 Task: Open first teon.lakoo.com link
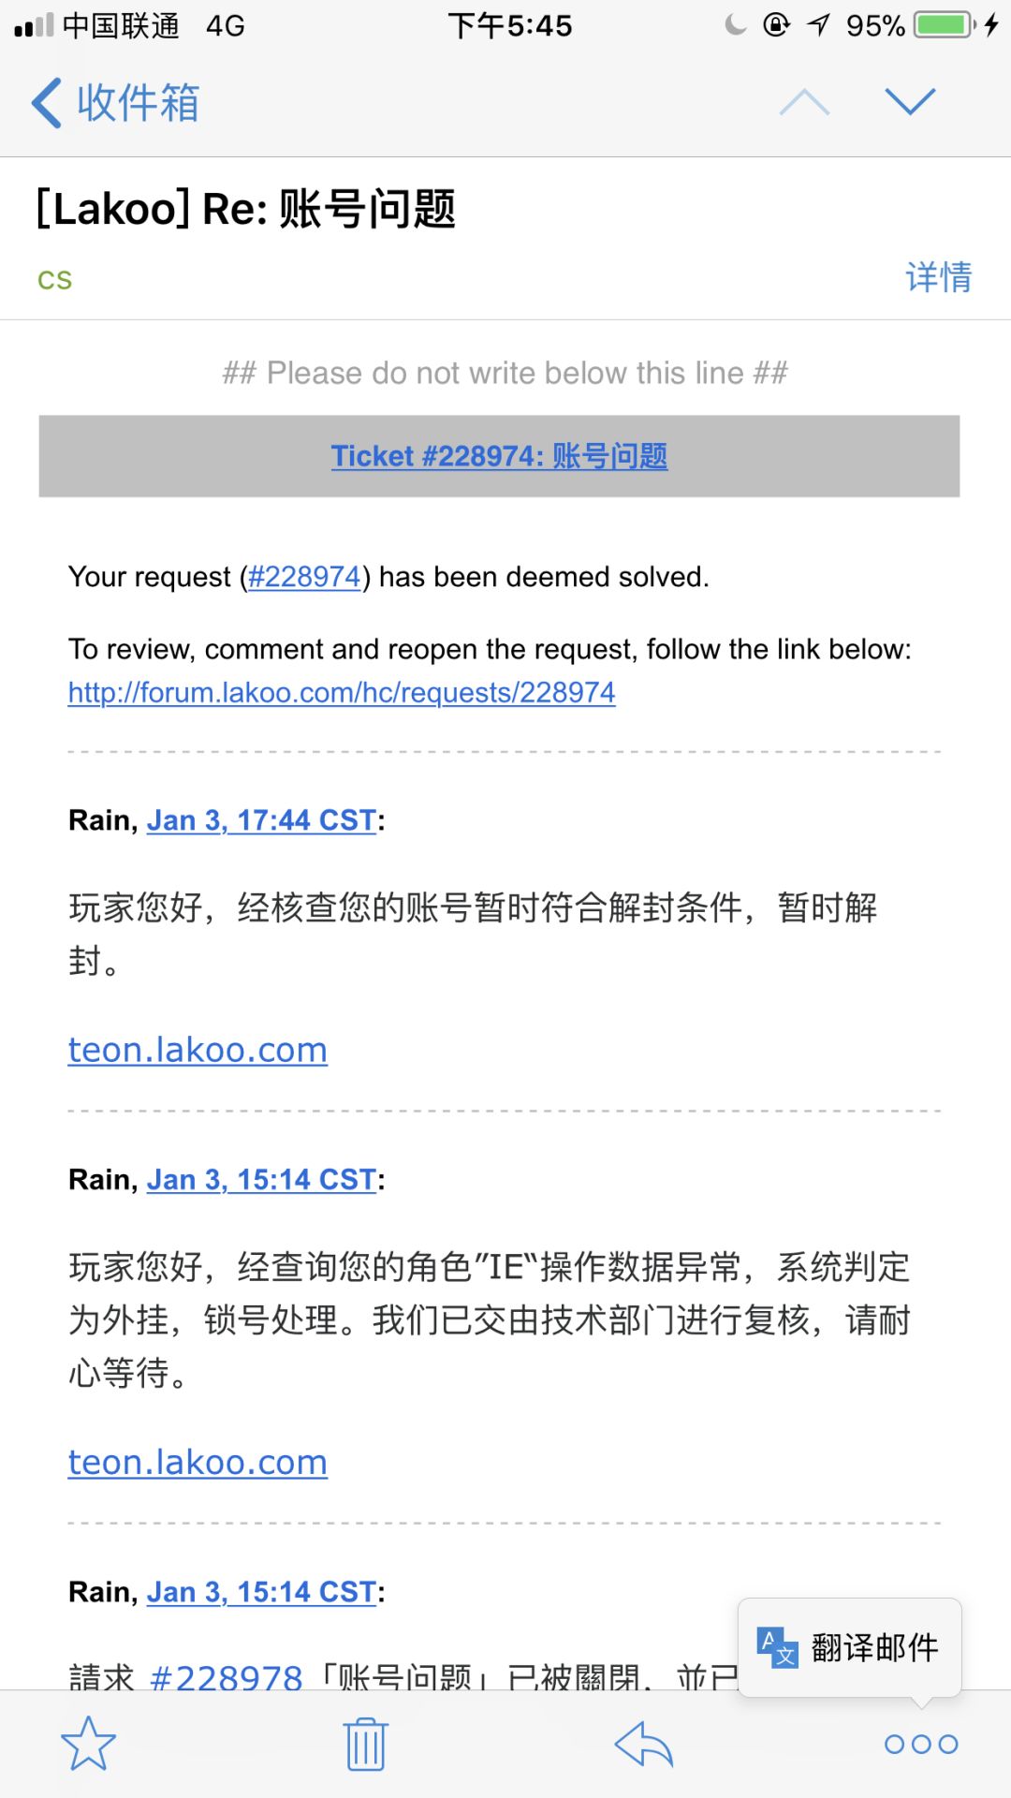[x=198, y=1050]
